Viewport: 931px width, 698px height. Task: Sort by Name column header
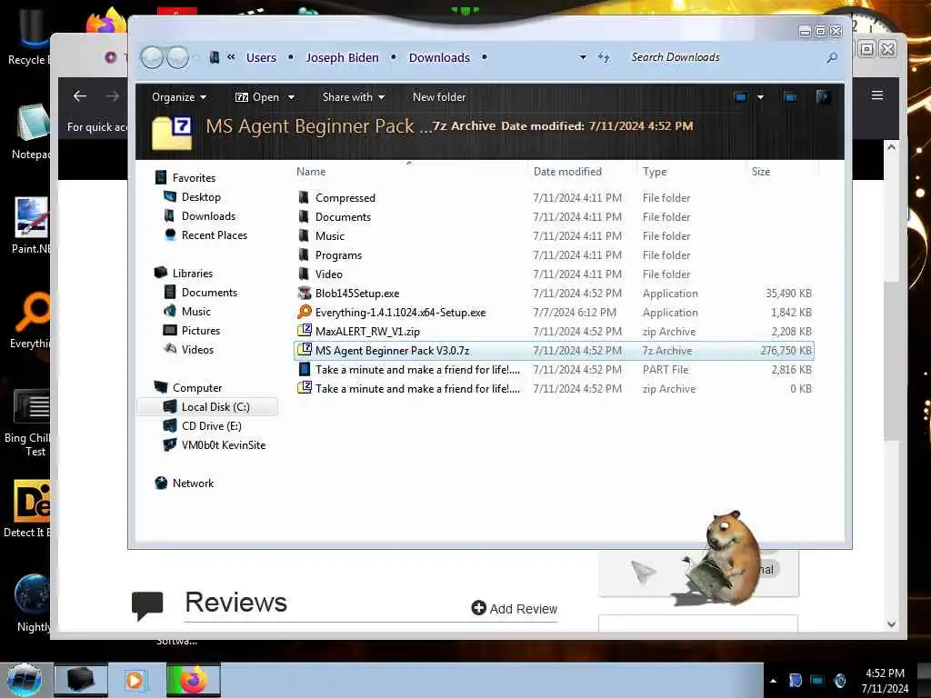409,172
